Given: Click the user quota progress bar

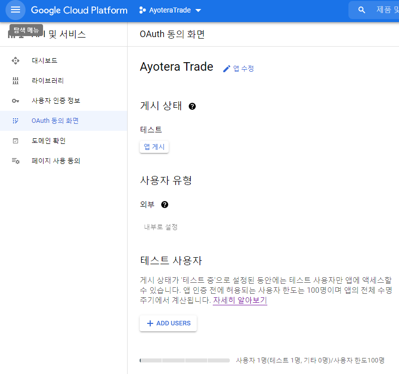Looking at the screenshot, I should click(x=185, y=360).
